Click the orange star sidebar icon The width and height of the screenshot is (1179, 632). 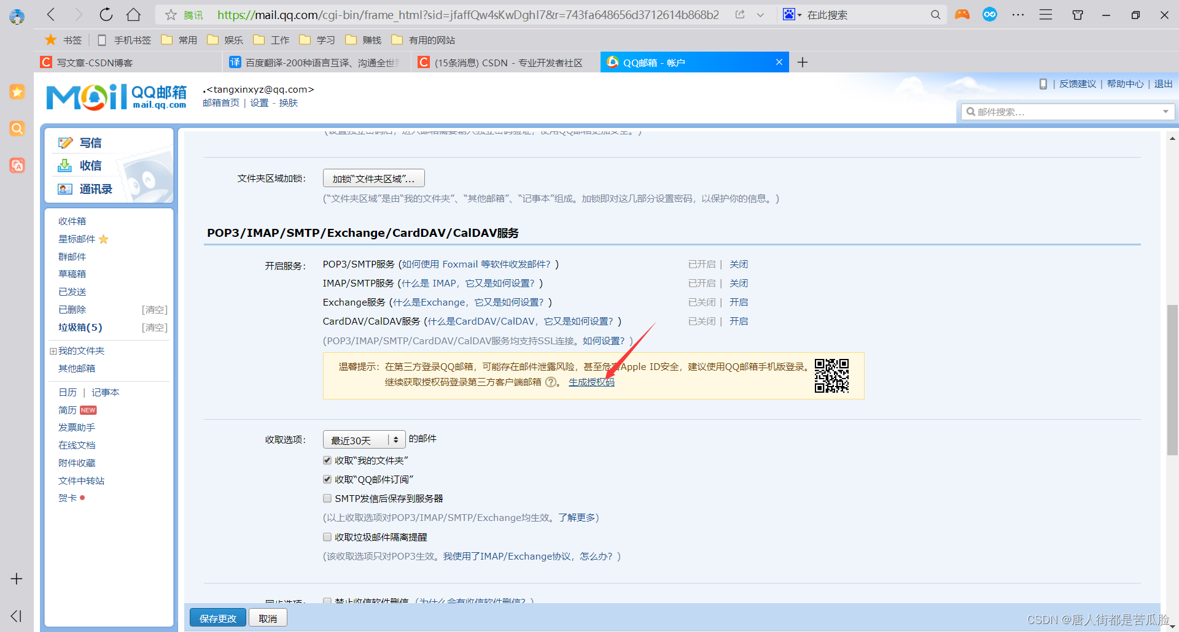pos(17,92)
